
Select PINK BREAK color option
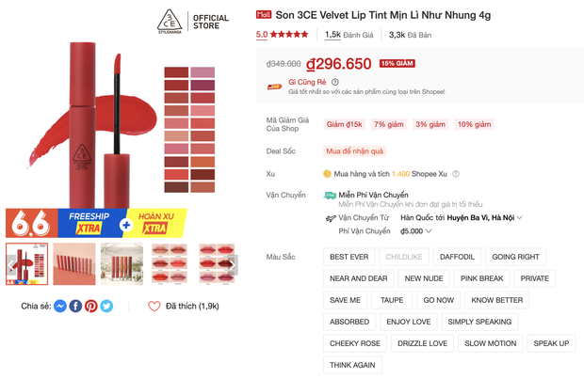481,278
